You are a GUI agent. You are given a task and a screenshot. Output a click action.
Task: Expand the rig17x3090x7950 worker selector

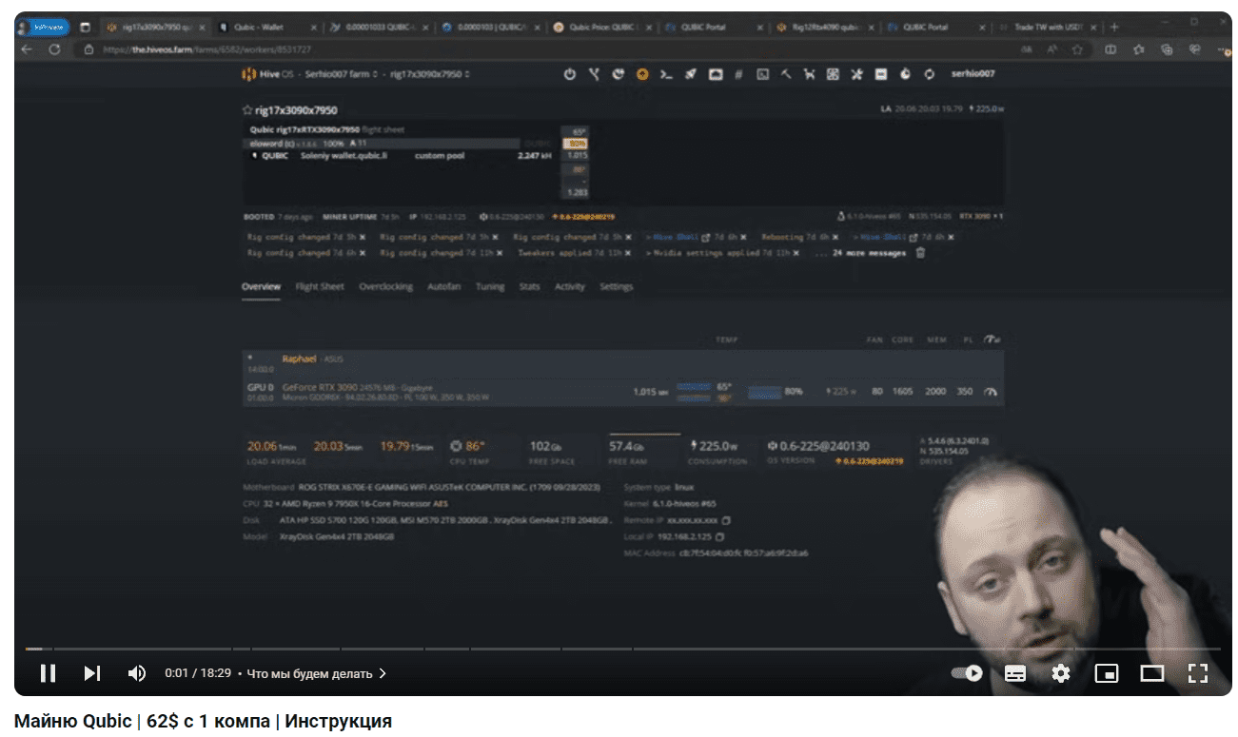tap(429, 74)
